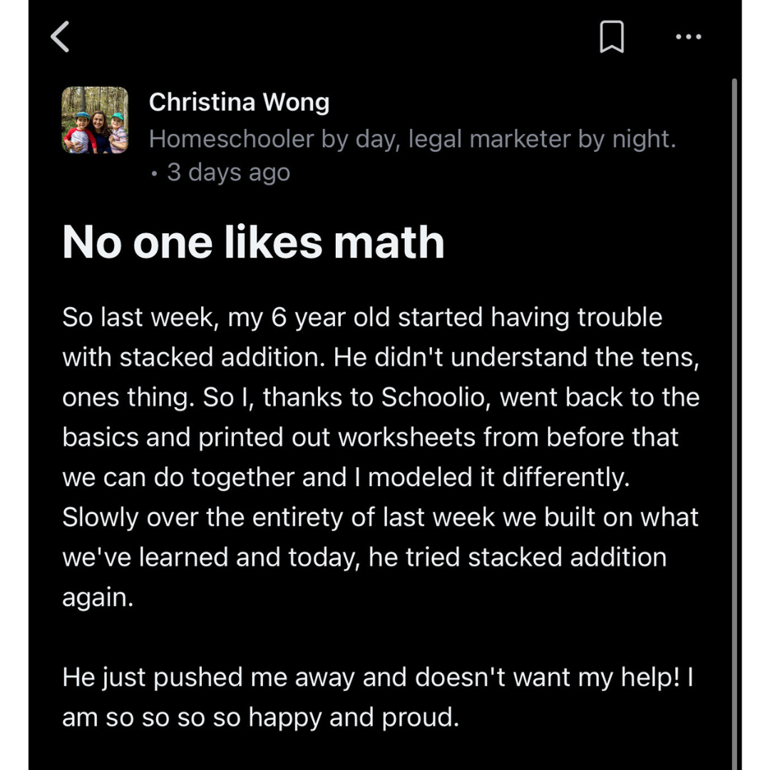Click the "3 days ago" timestamp

point(228,173)
